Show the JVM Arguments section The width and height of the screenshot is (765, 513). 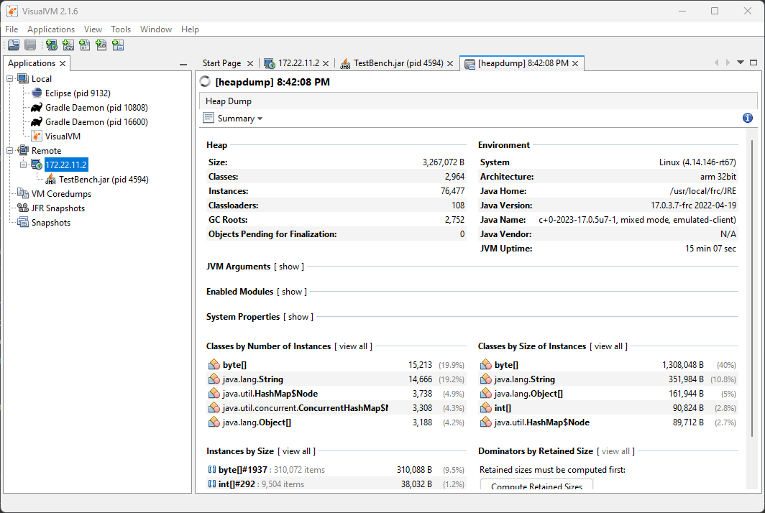point(289,266)
